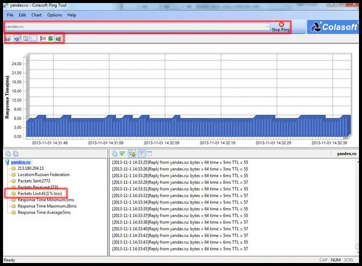Select the Response Time Minimum row

pos(46,200)
